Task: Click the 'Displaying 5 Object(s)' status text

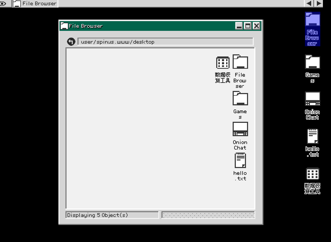Action: pyautogui.click(x=98, y=215)
